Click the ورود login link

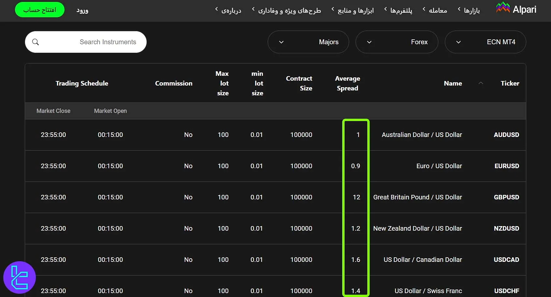[82, 10]
